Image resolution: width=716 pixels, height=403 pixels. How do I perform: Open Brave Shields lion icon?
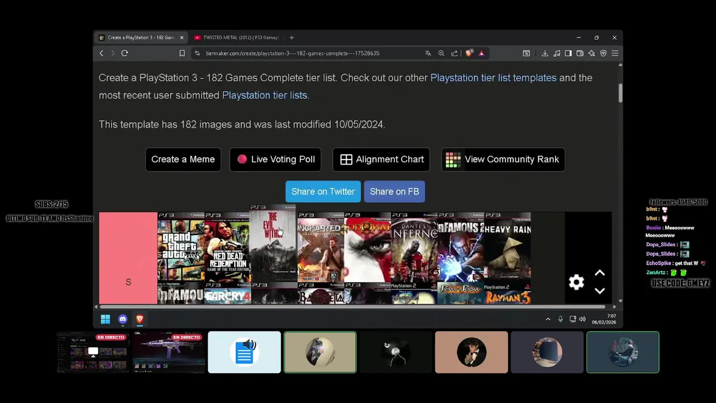click(x=469, y=53)
